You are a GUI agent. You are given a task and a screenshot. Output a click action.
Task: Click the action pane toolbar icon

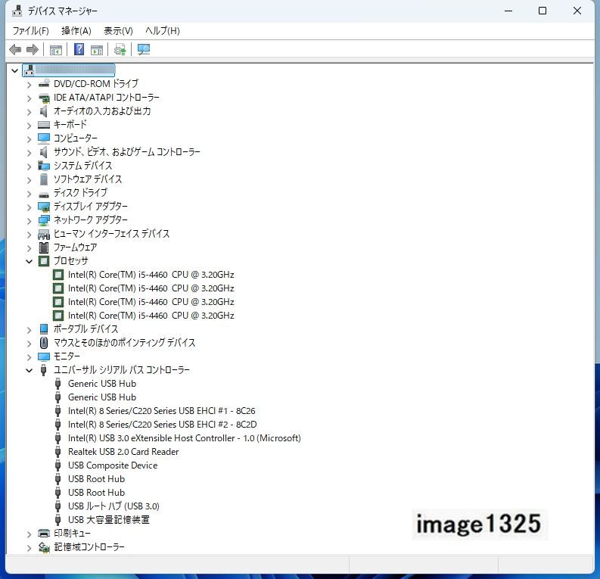click(x=97, y=50)
